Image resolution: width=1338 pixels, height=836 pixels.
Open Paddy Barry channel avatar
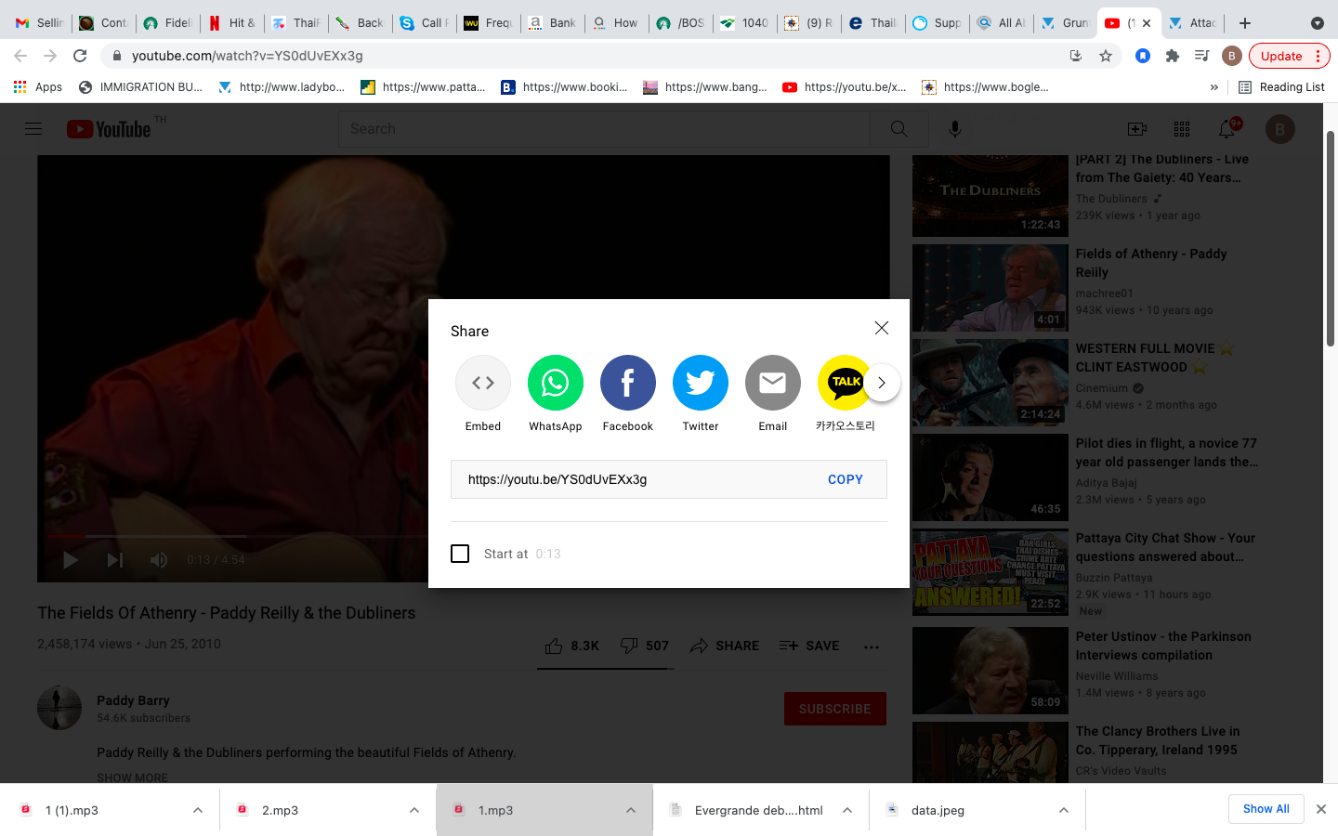(x=59, y=708)
